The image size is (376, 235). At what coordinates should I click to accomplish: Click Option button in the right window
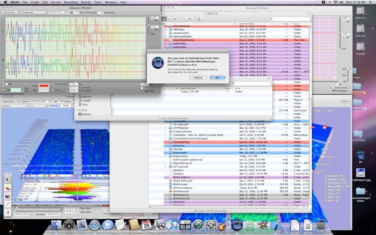(x=345, y=102)
